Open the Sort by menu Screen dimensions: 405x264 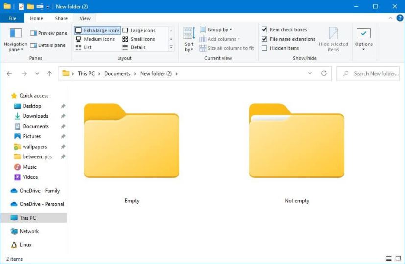pos(189,40)
